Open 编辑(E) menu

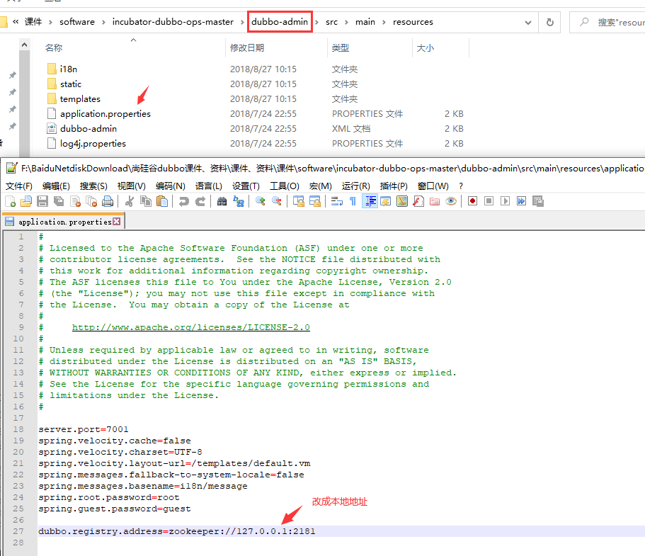56,186
